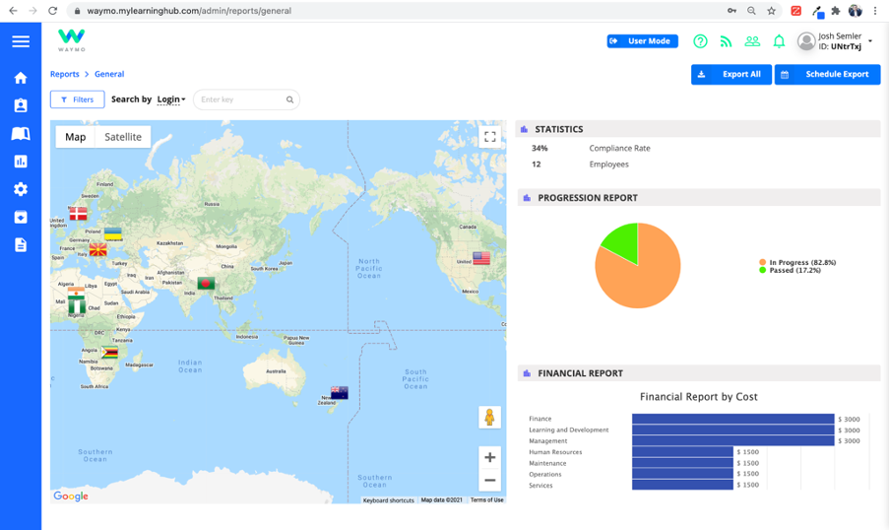Click the Services cost bar
890x530 pixels.
[x=683, y=485]
